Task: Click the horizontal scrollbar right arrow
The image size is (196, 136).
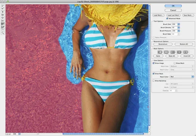Action: (x=147, y=134)
